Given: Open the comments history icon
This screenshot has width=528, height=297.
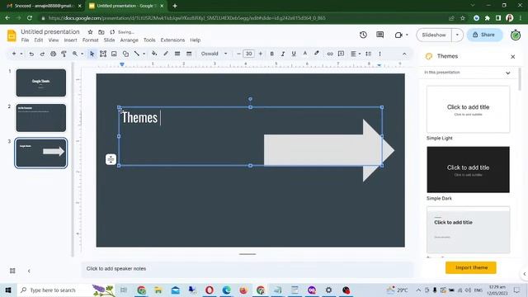Looking at the screenshot, I should (x=379, y=35).
